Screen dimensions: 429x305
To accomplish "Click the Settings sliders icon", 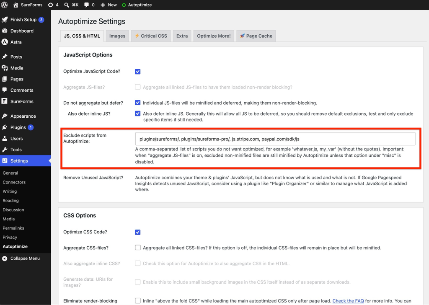I will 5,161.
